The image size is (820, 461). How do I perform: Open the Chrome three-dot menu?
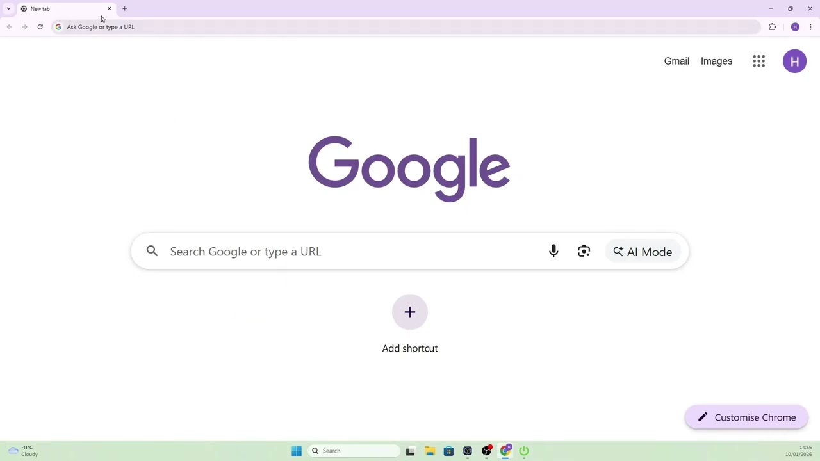click(x=810, y=27)
